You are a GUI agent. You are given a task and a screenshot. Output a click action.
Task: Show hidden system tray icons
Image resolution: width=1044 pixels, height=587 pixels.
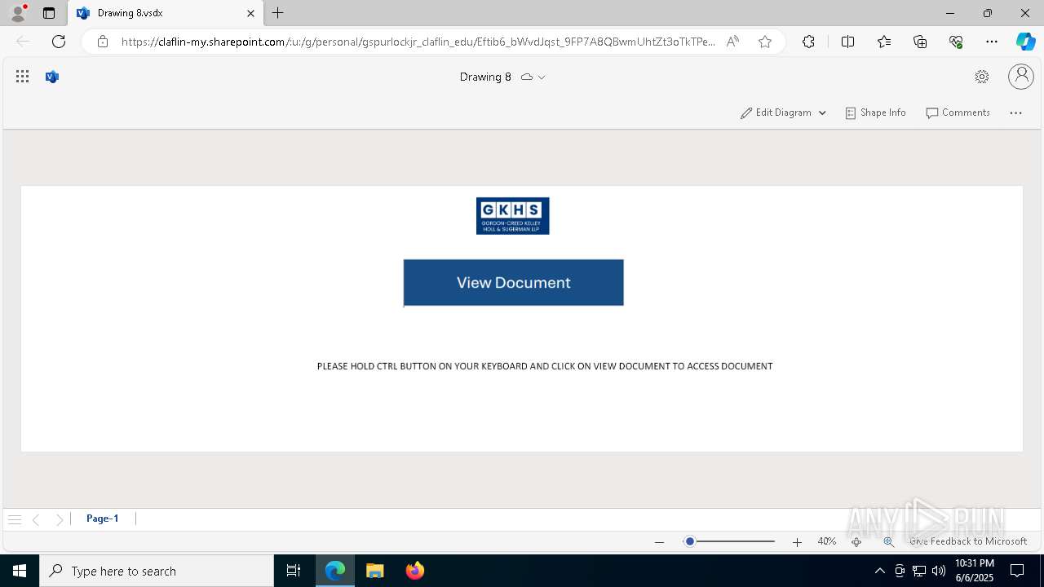pos(879,571)
